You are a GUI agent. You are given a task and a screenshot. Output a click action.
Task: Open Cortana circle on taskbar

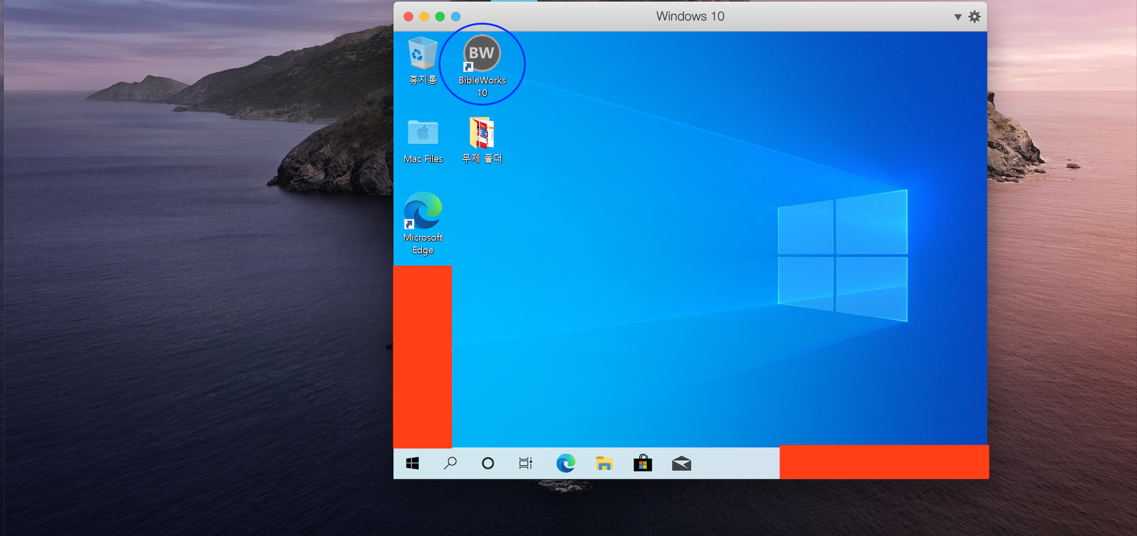pyautogui.click(x=488, y=463)
